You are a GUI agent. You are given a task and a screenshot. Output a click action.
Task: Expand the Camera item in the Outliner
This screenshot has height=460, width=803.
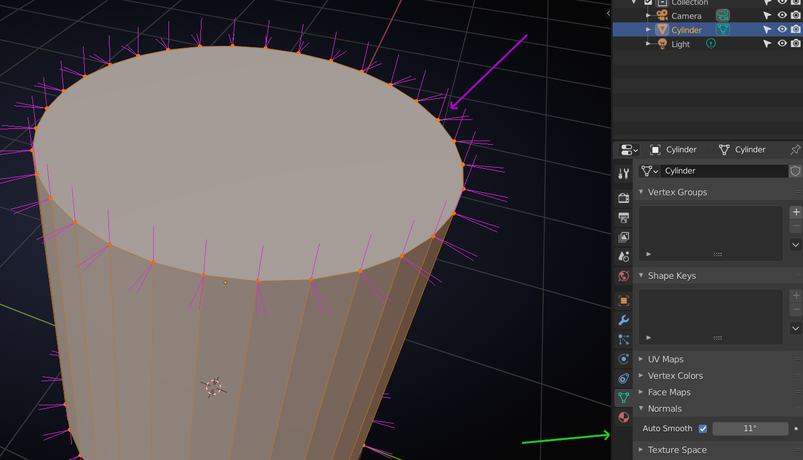pos(648,15)
